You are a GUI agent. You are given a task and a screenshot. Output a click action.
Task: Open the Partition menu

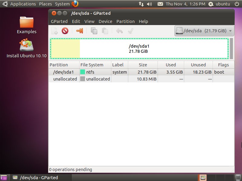point(126,21)
